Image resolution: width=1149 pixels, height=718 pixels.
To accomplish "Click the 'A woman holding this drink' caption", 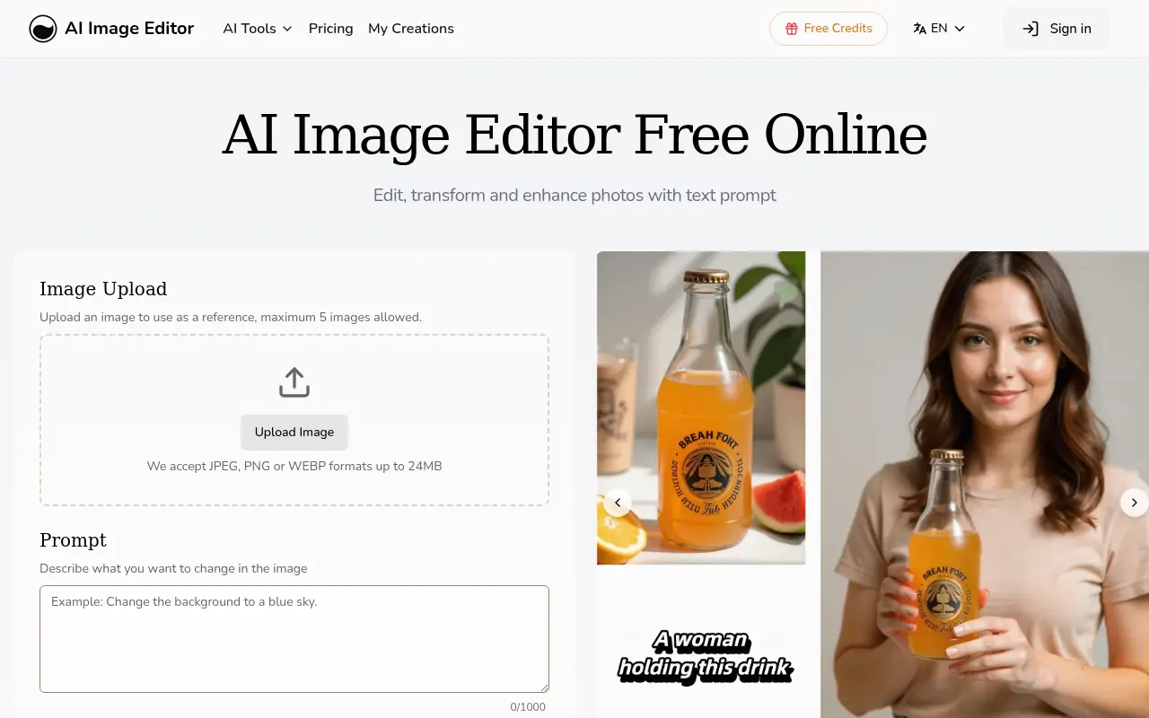I will 705,656.
